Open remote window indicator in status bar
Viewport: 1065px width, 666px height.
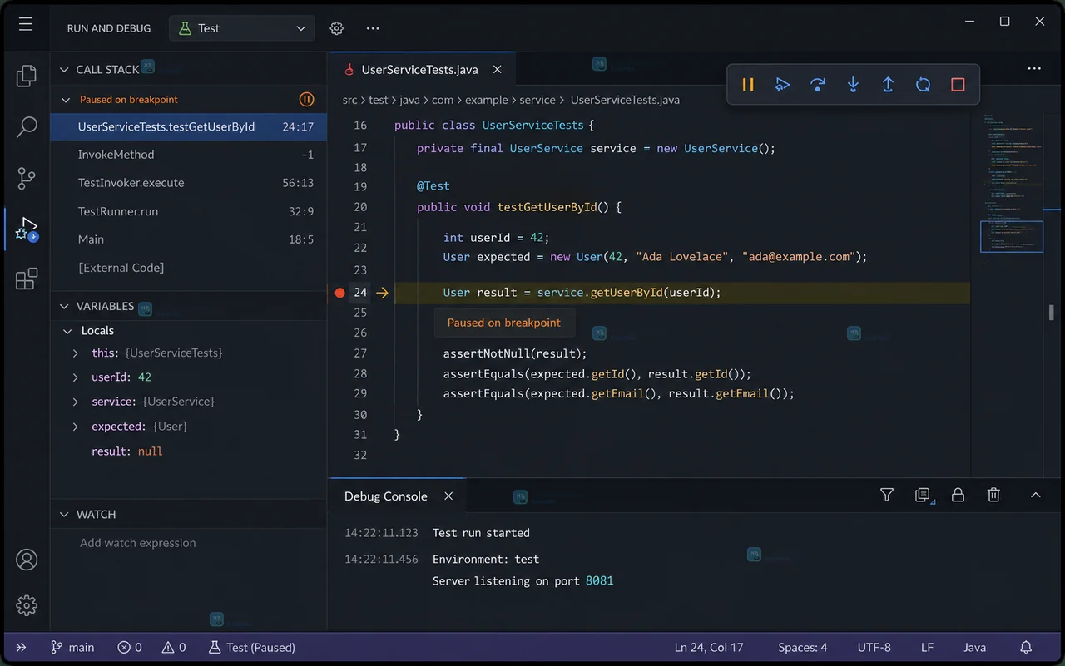(21, 647)
